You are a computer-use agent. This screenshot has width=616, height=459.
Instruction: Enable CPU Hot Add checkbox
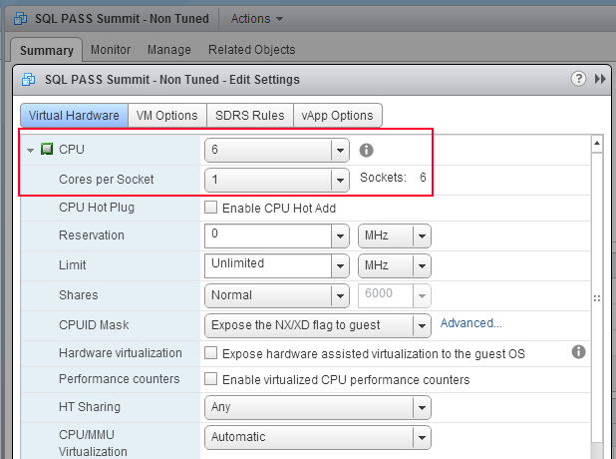pyautogui.click(x=211, y=209)
